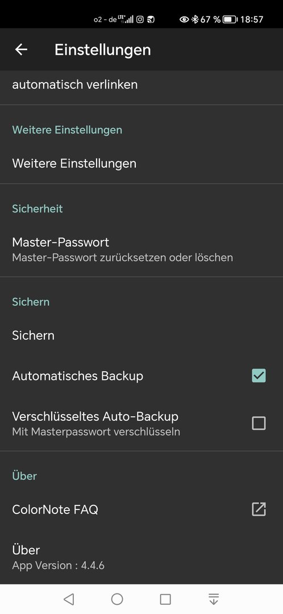The height and width of the screenshot is (614, 283).
Task: Tap the hide navigation bar arrow icon
Action: 214,599
